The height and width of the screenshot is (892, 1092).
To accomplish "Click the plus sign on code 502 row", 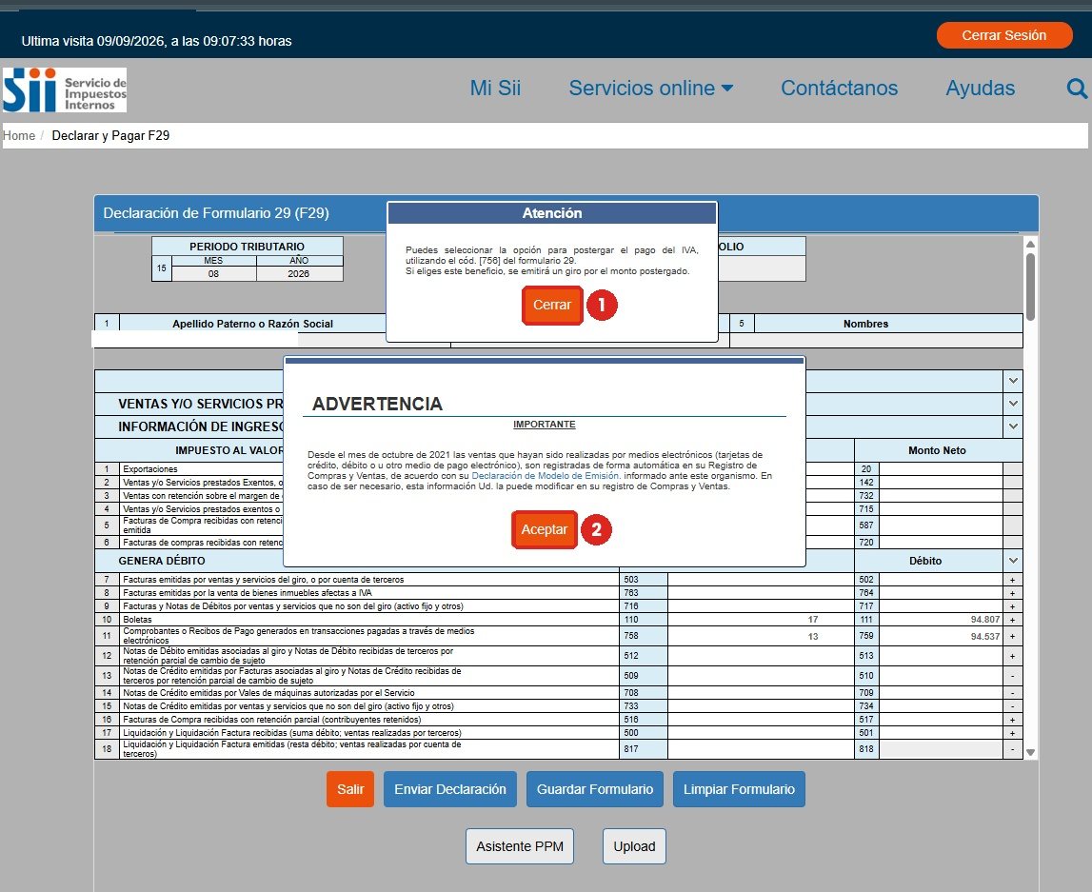I will click(1013, 580).
